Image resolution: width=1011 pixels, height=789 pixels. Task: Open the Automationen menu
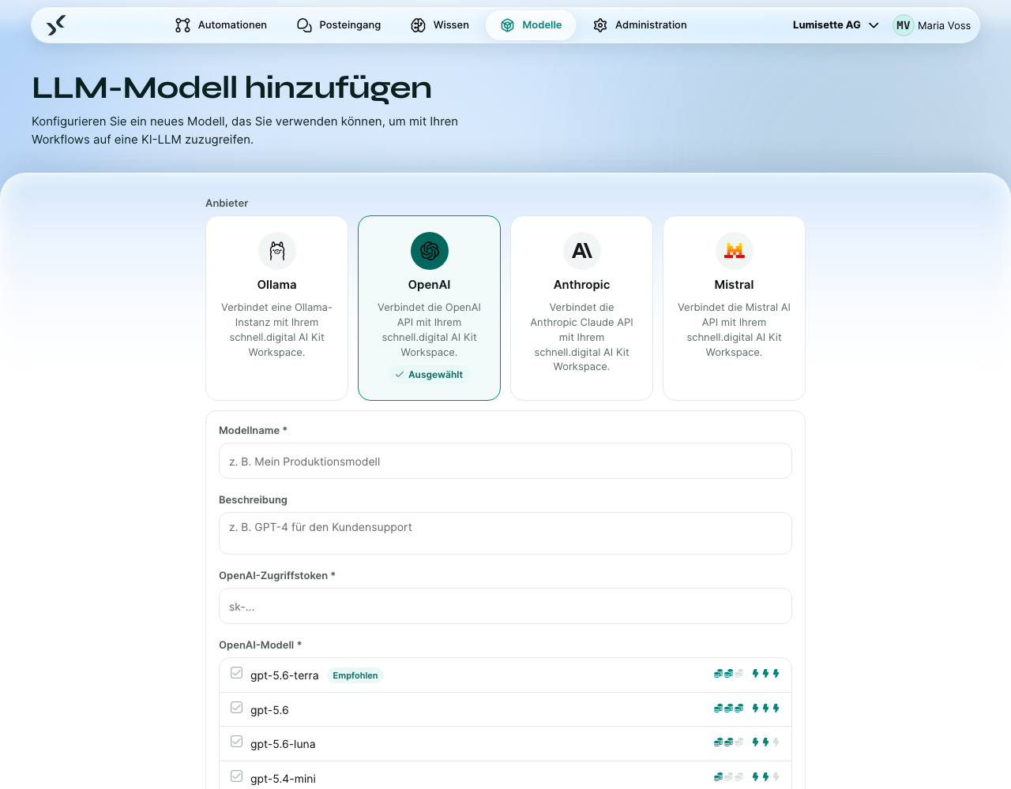(221, 25)
